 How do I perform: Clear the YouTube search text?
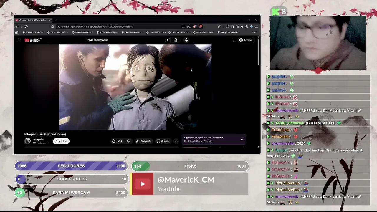pyautogui.click(x=168, y=40)
